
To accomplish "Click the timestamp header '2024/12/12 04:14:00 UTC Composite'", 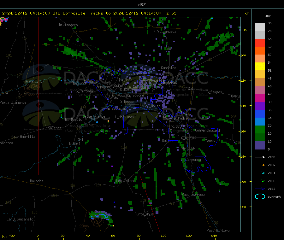I will click(x=44, y=13).
